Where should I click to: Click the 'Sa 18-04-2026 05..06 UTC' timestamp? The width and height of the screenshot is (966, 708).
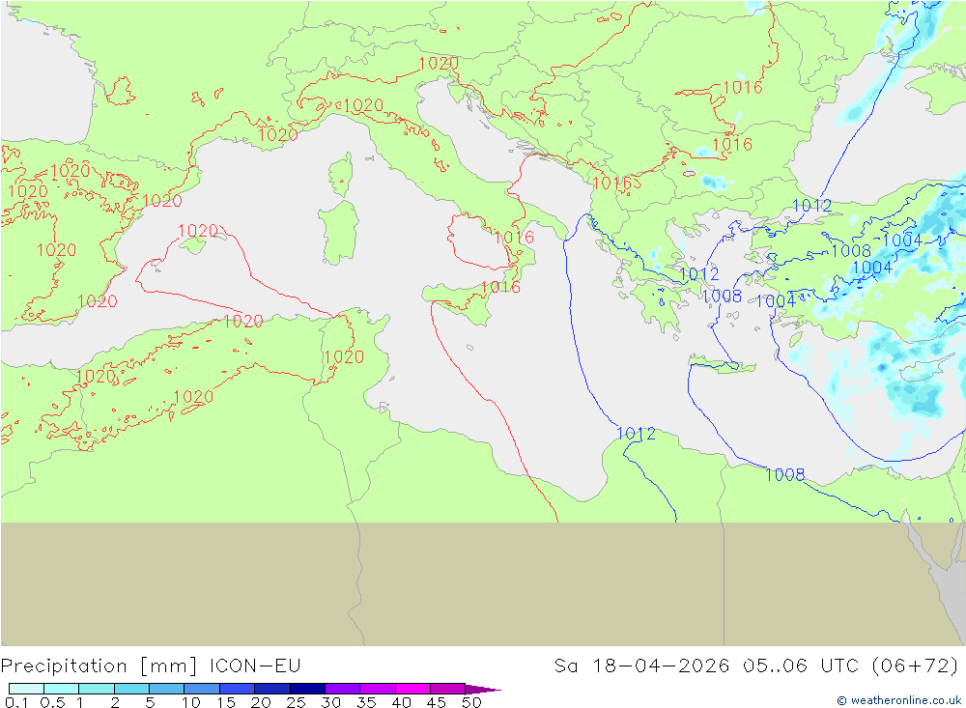(x=707, y=666)
